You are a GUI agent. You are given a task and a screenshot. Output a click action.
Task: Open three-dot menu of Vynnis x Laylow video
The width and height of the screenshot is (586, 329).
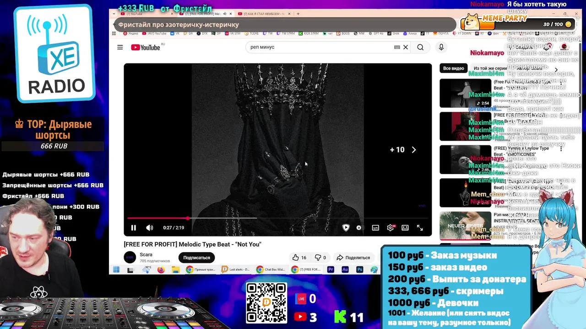[561, 149]
